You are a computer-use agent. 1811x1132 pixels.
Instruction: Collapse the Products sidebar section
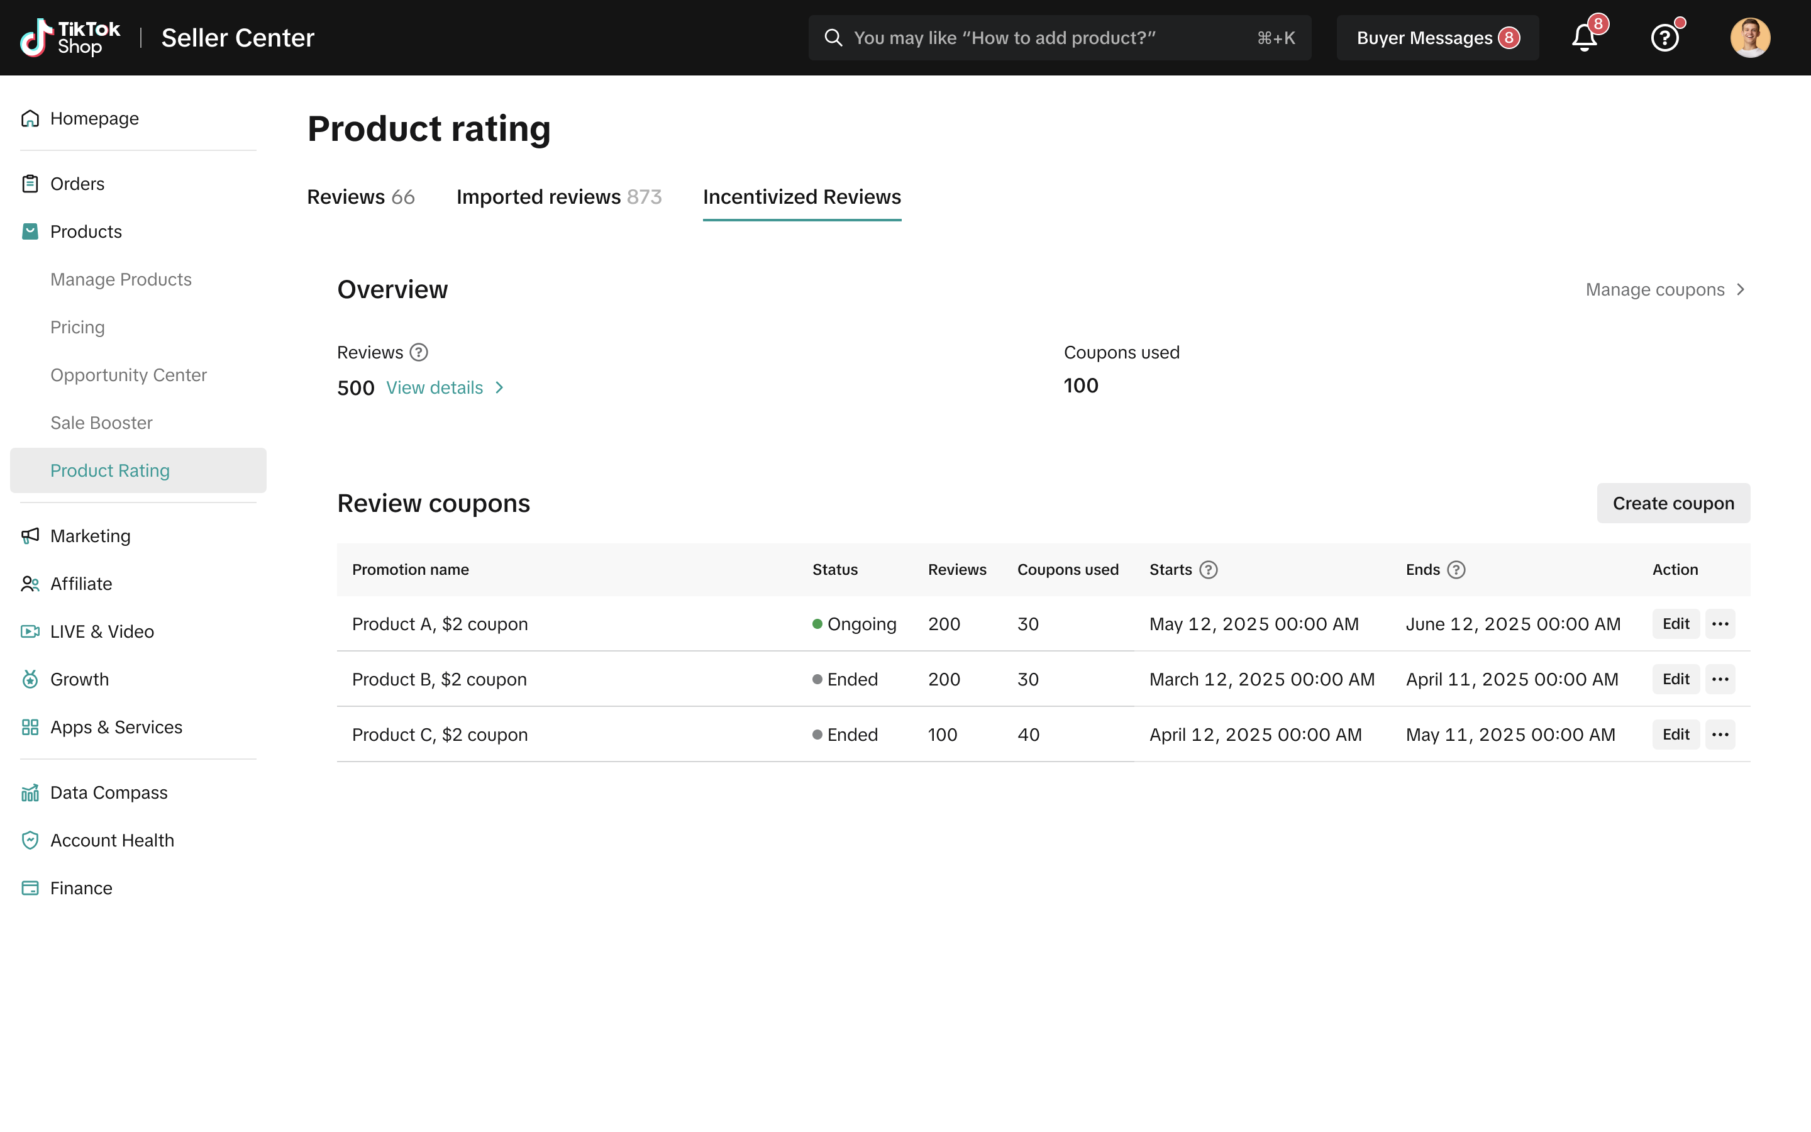tap(86, 231)
